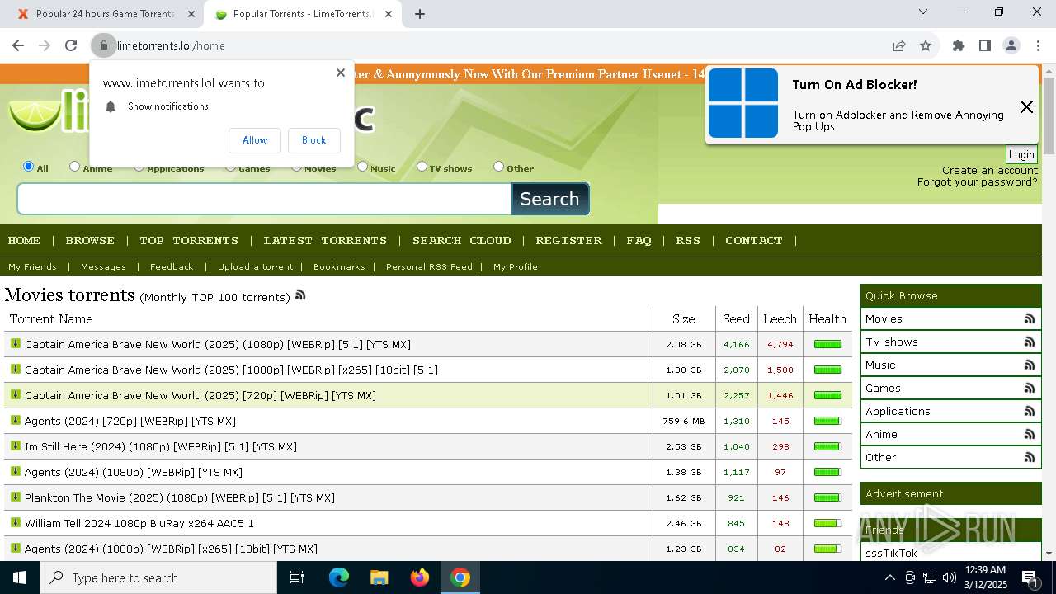The height and width of the screenshot is (594, 1056).
Task: Open Upload a torrent link
Action: pyautogui.click(x=256, y=267)
